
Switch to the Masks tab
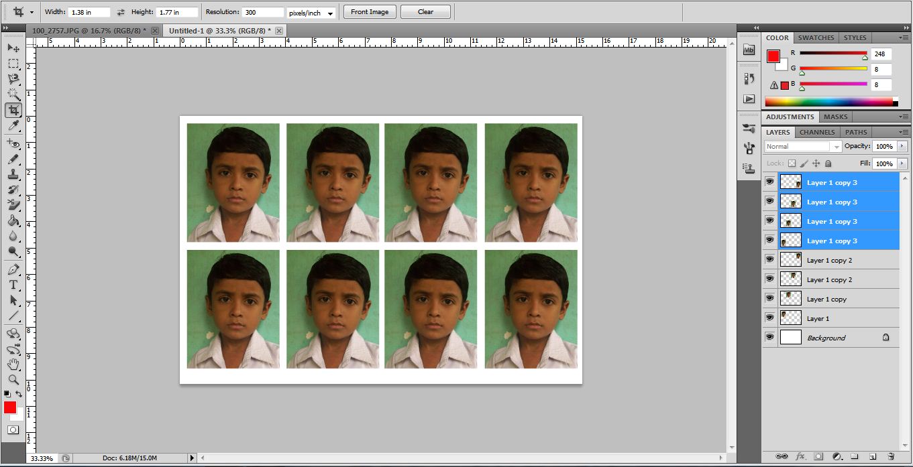click(x=836, y=117)
